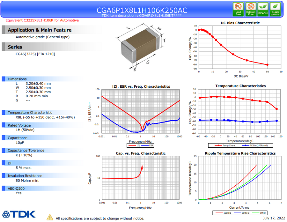The image size is (287, 222).
Task: Click the Cap./µF axis label
Action: coord(90,179)
